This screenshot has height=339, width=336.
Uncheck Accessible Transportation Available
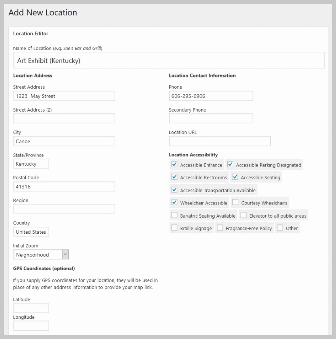click(174, 190)
